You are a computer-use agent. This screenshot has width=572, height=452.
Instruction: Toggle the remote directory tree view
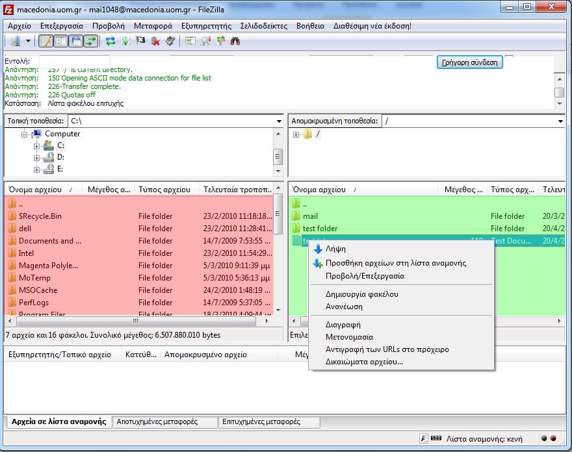76,41
